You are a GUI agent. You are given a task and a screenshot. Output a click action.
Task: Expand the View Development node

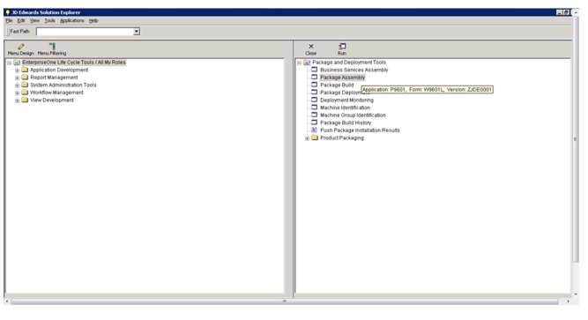tap(17, 100)
